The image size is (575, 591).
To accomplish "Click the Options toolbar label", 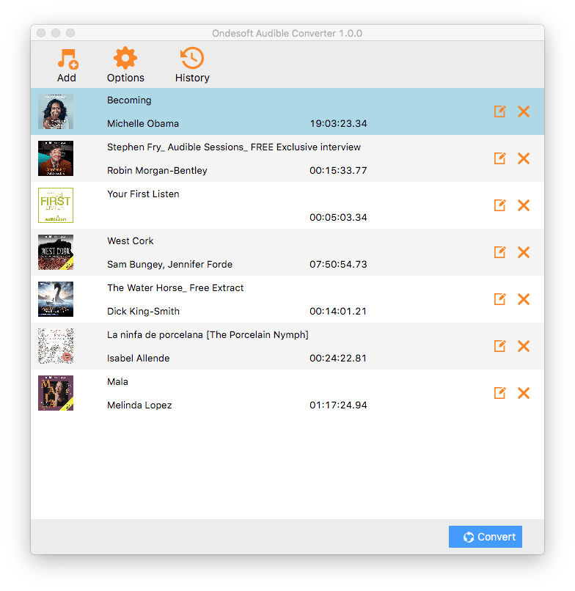I will tap(125, 78).
